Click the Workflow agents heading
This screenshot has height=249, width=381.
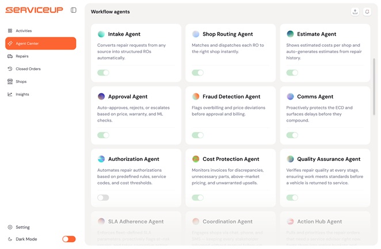(x=111, y=12)
